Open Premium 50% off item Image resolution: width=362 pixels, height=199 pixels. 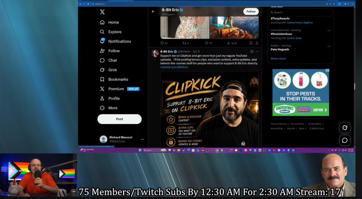[119, 89]
